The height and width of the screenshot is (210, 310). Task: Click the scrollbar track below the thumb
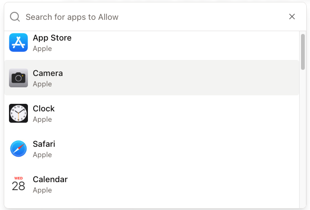303,138
